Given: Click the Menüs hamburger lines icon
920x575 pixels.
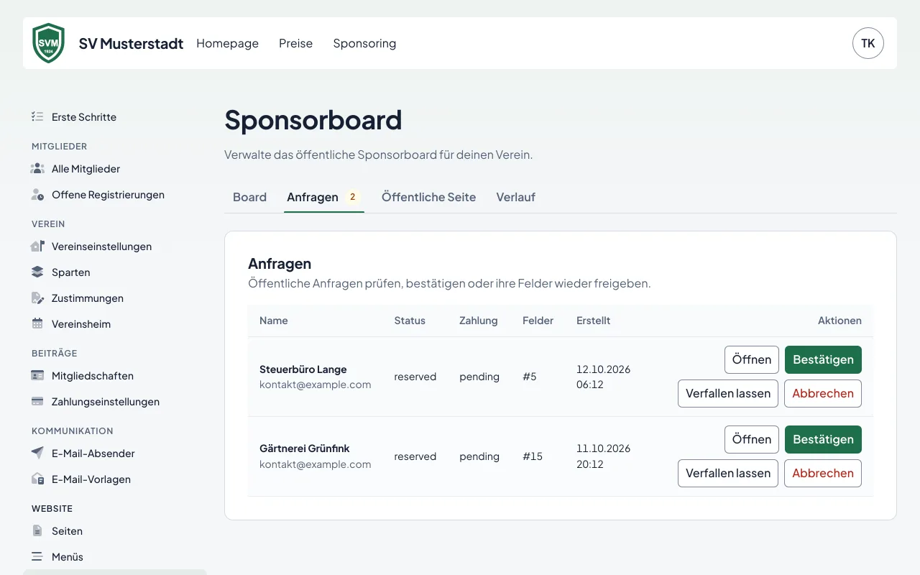Looking at the screenshot, I should pyautogui.click(x=37, y=556).
